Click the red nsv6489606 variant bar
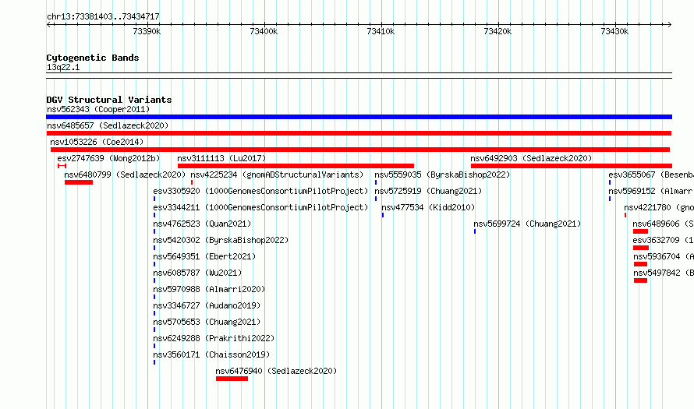Screen dimensions: 694x409 coord(640,231)
